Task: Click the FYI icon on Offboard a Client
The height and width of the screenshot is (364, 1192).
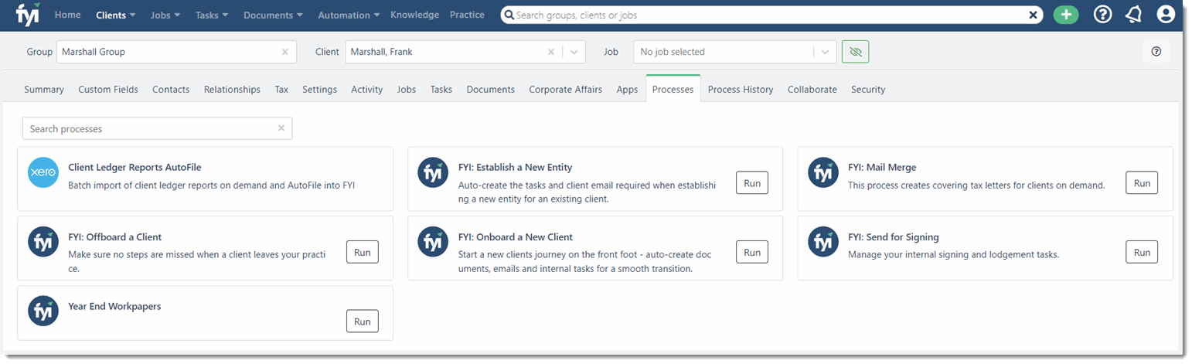Action: click(43, 242)
